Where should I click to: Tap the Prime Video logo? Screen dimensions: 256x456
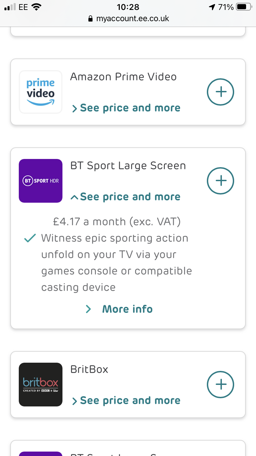[41, 92]
